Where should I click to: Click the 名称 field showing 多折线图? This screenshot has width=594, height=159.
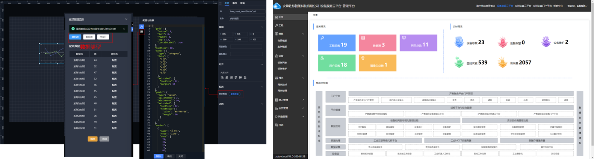(x=247, y=18)
